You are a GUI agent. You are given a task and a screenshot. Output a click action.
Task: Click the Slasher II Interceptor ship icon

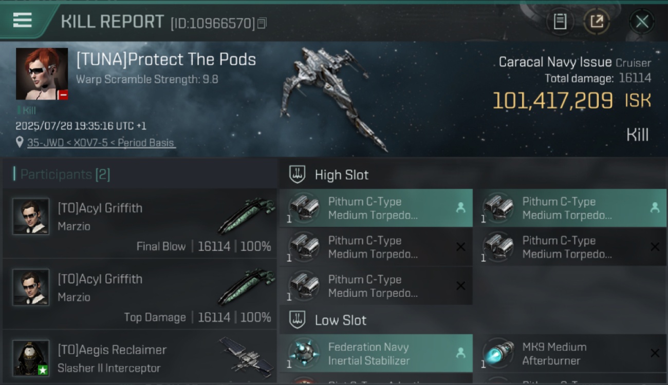pos(247,355)
